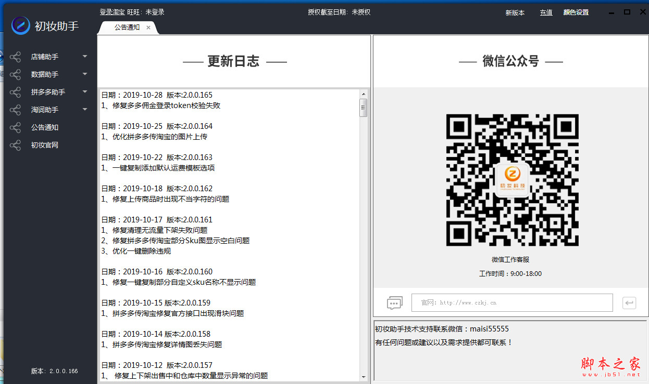Expand the 淘词助手 dropdown arrow
Screen dimensions: 649x384
point(85,109)
